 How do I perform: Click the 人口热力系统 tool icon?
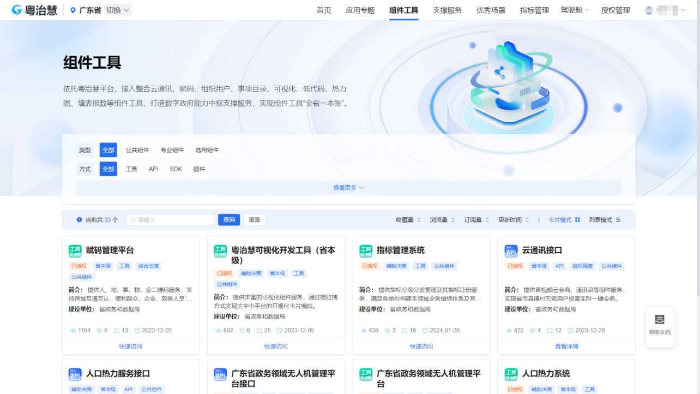(511, 374)
